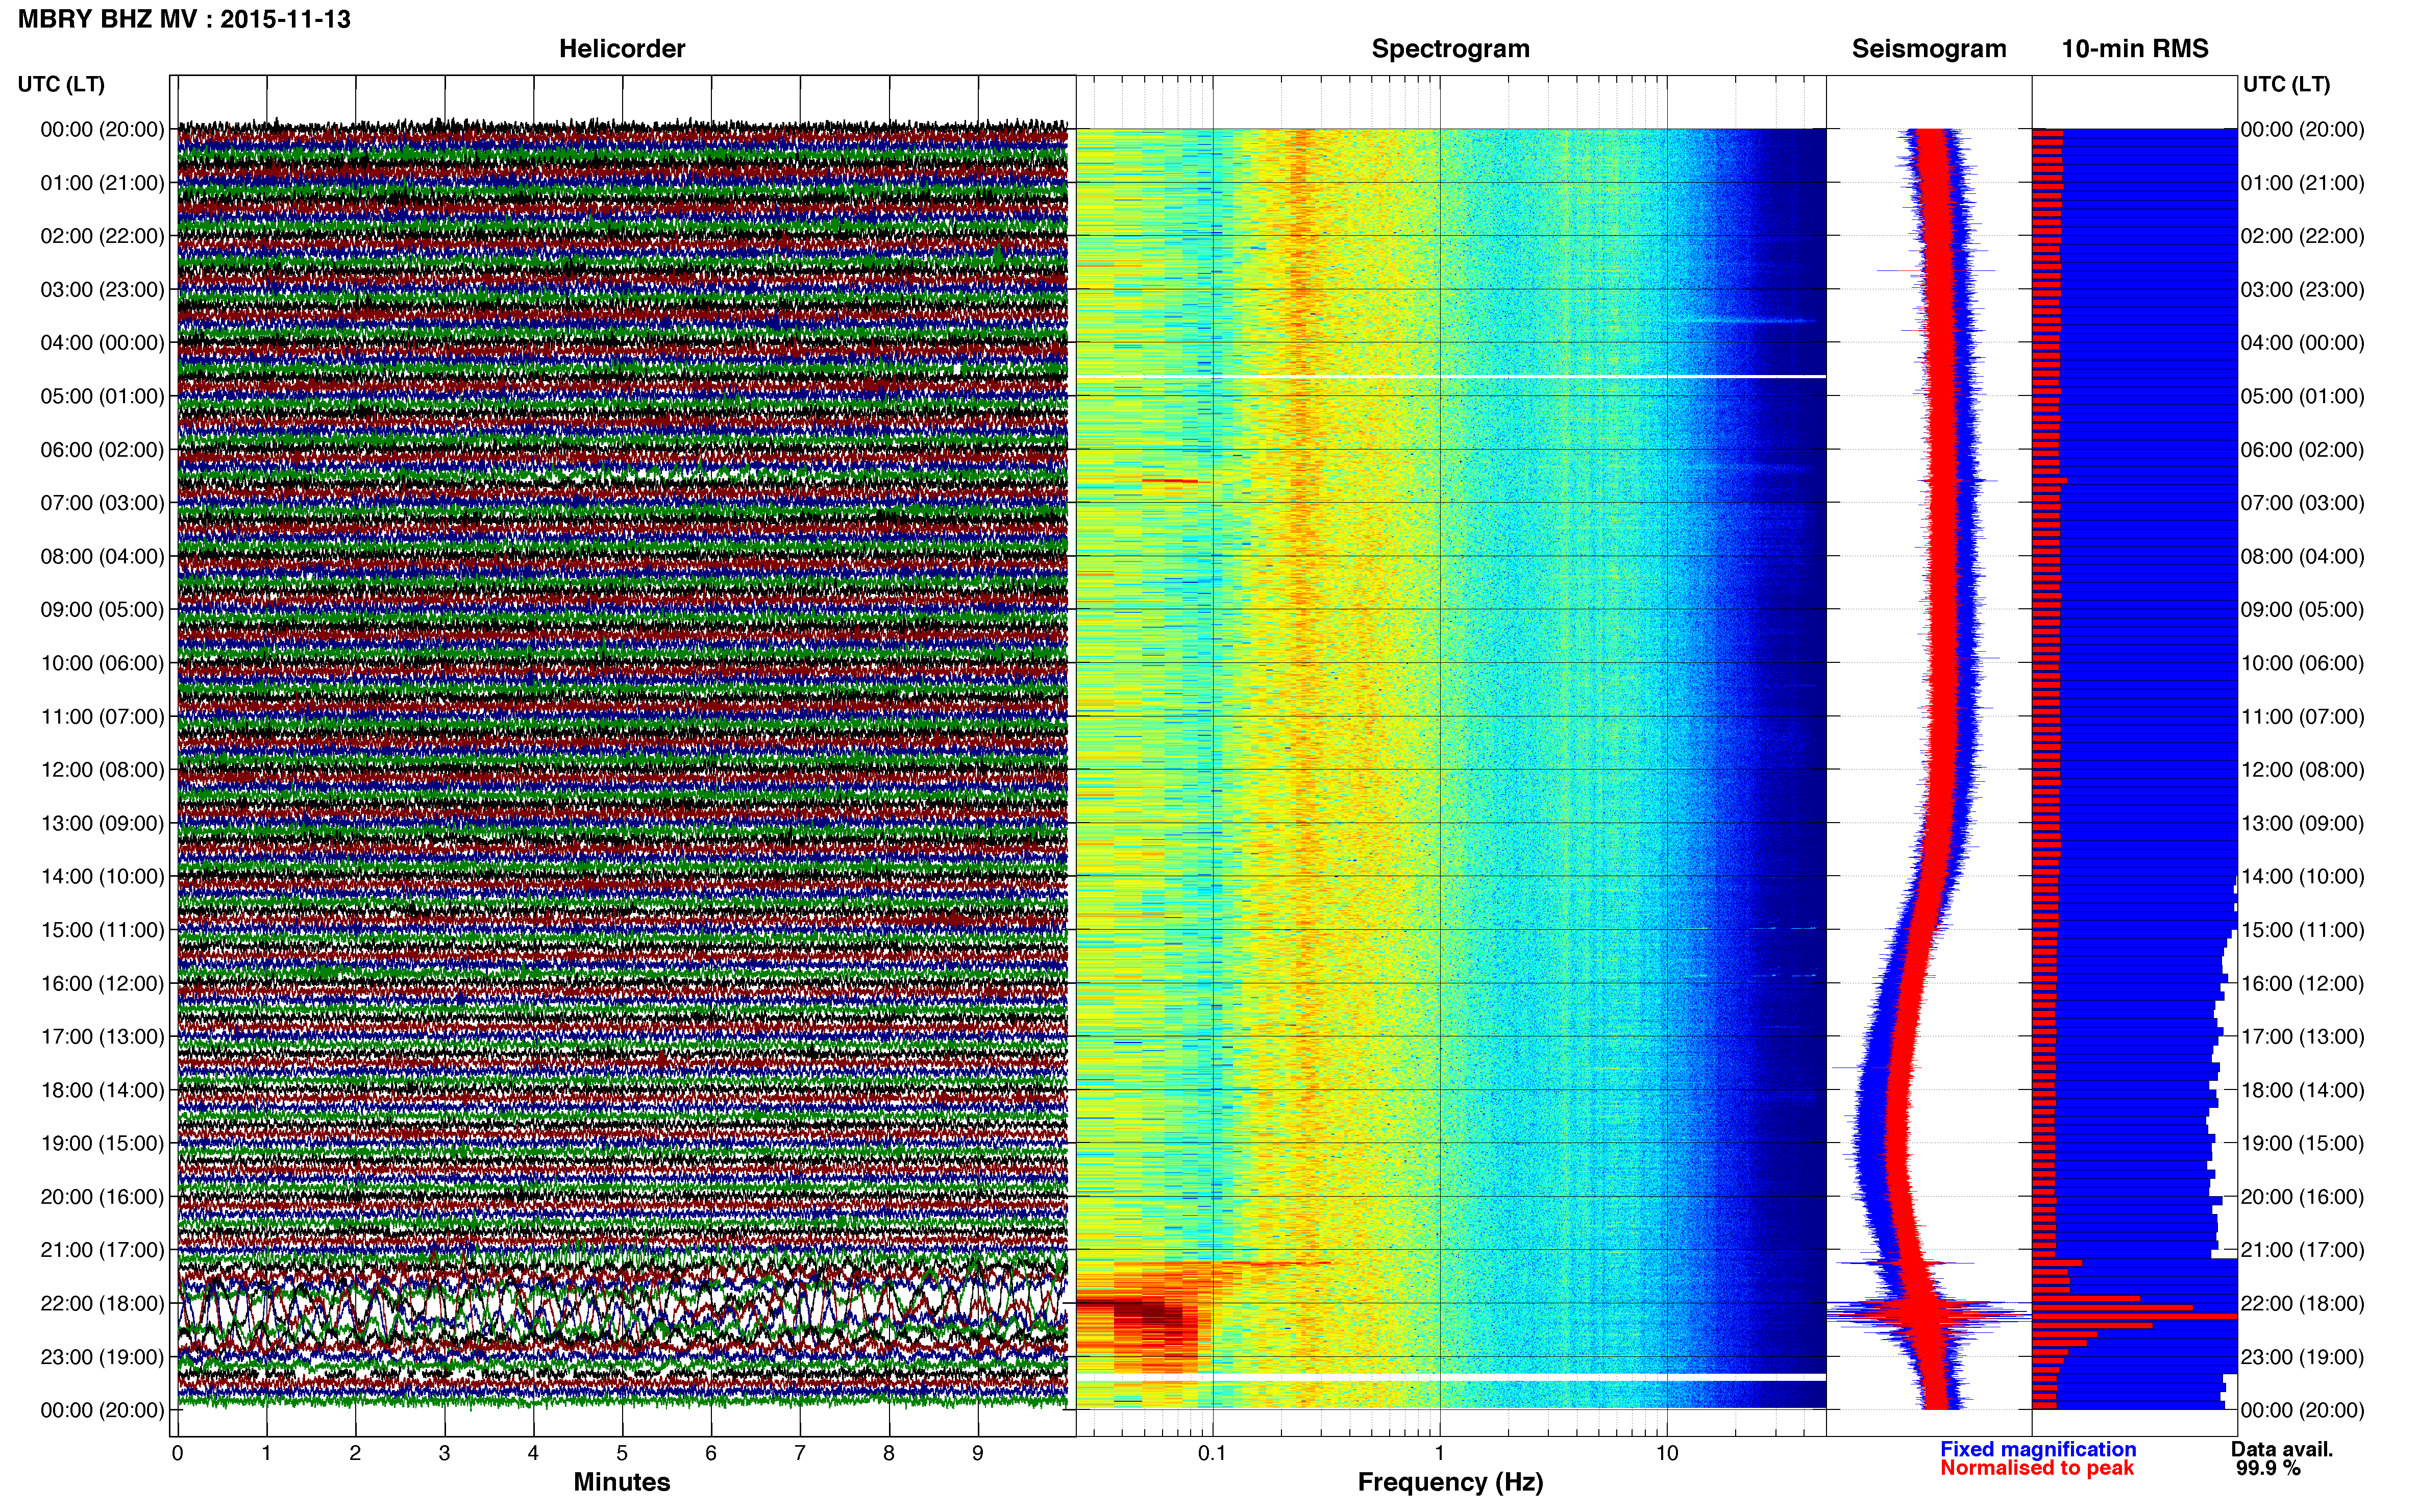
Task: Click RMS-side time label "15:00 (11:00)"
Action: point(2303,930)
